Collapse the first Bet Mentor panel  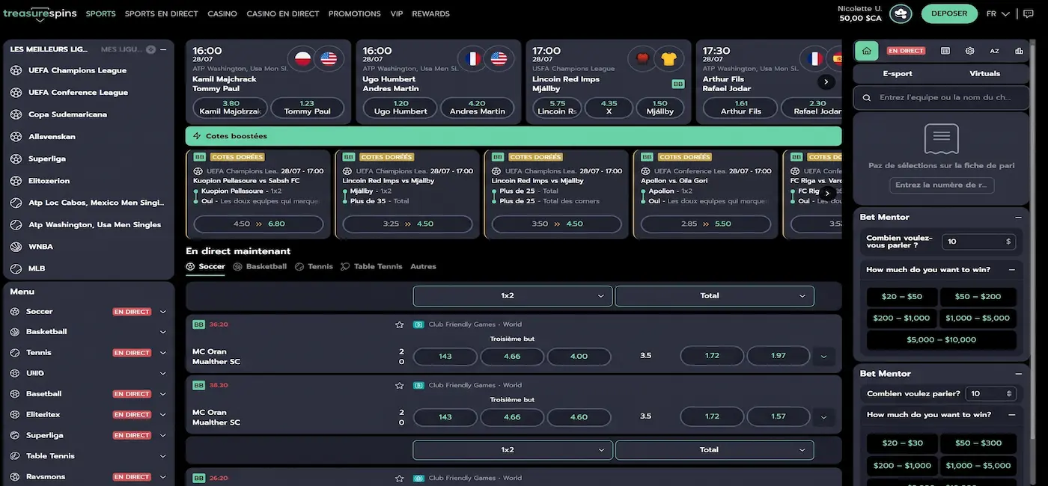pyautogui.click(x=1018, y=217)
